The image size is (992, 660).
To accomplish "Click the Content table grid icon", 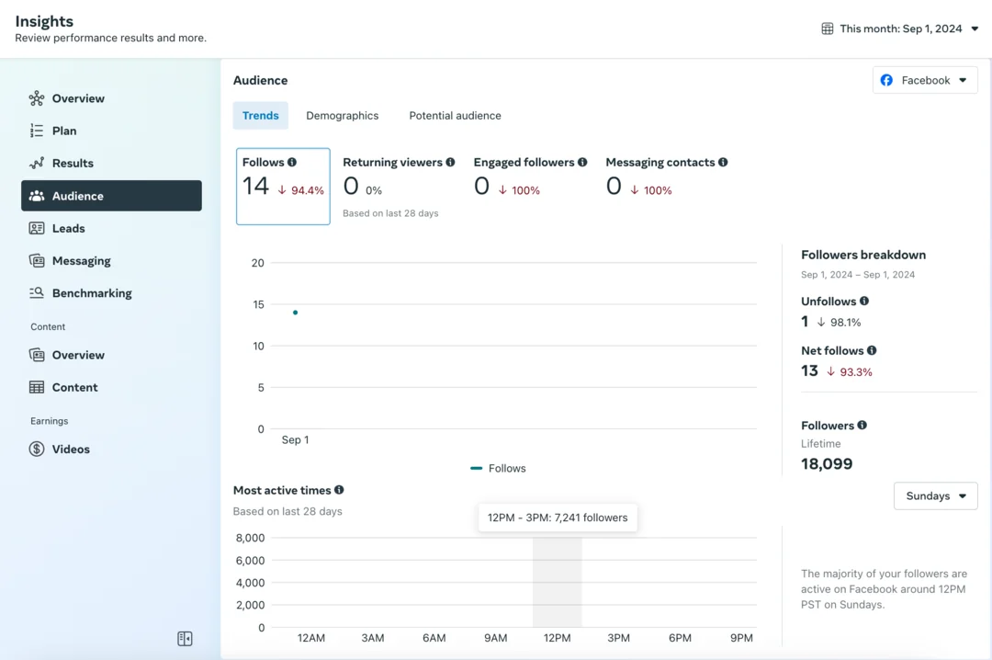I will tap(37, 387).
